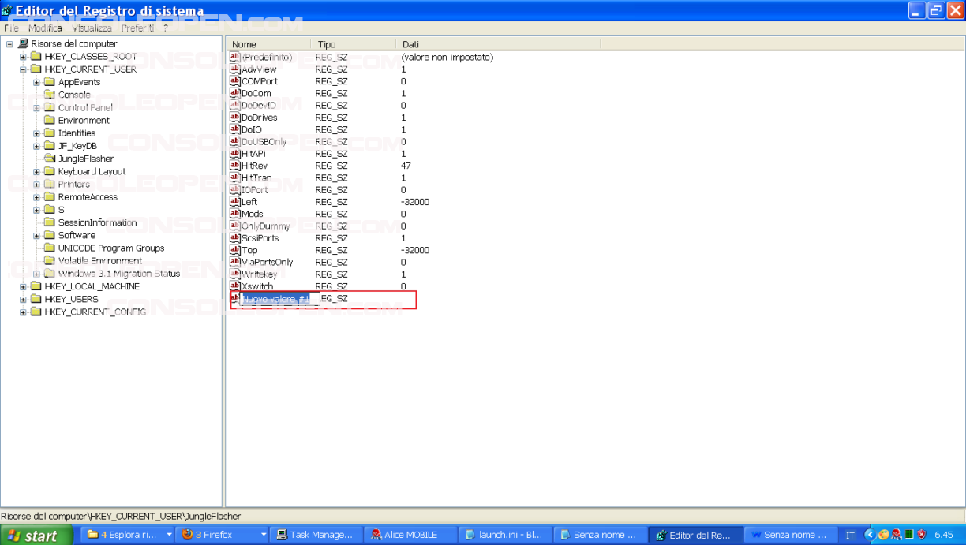This screenshot has width=966, height=545.
Task: Open the Visualizza menu
Action: pos(92,28)
